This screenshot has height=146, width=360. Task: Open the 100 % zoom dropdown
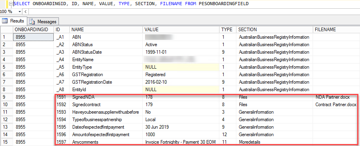click(19, 12)
